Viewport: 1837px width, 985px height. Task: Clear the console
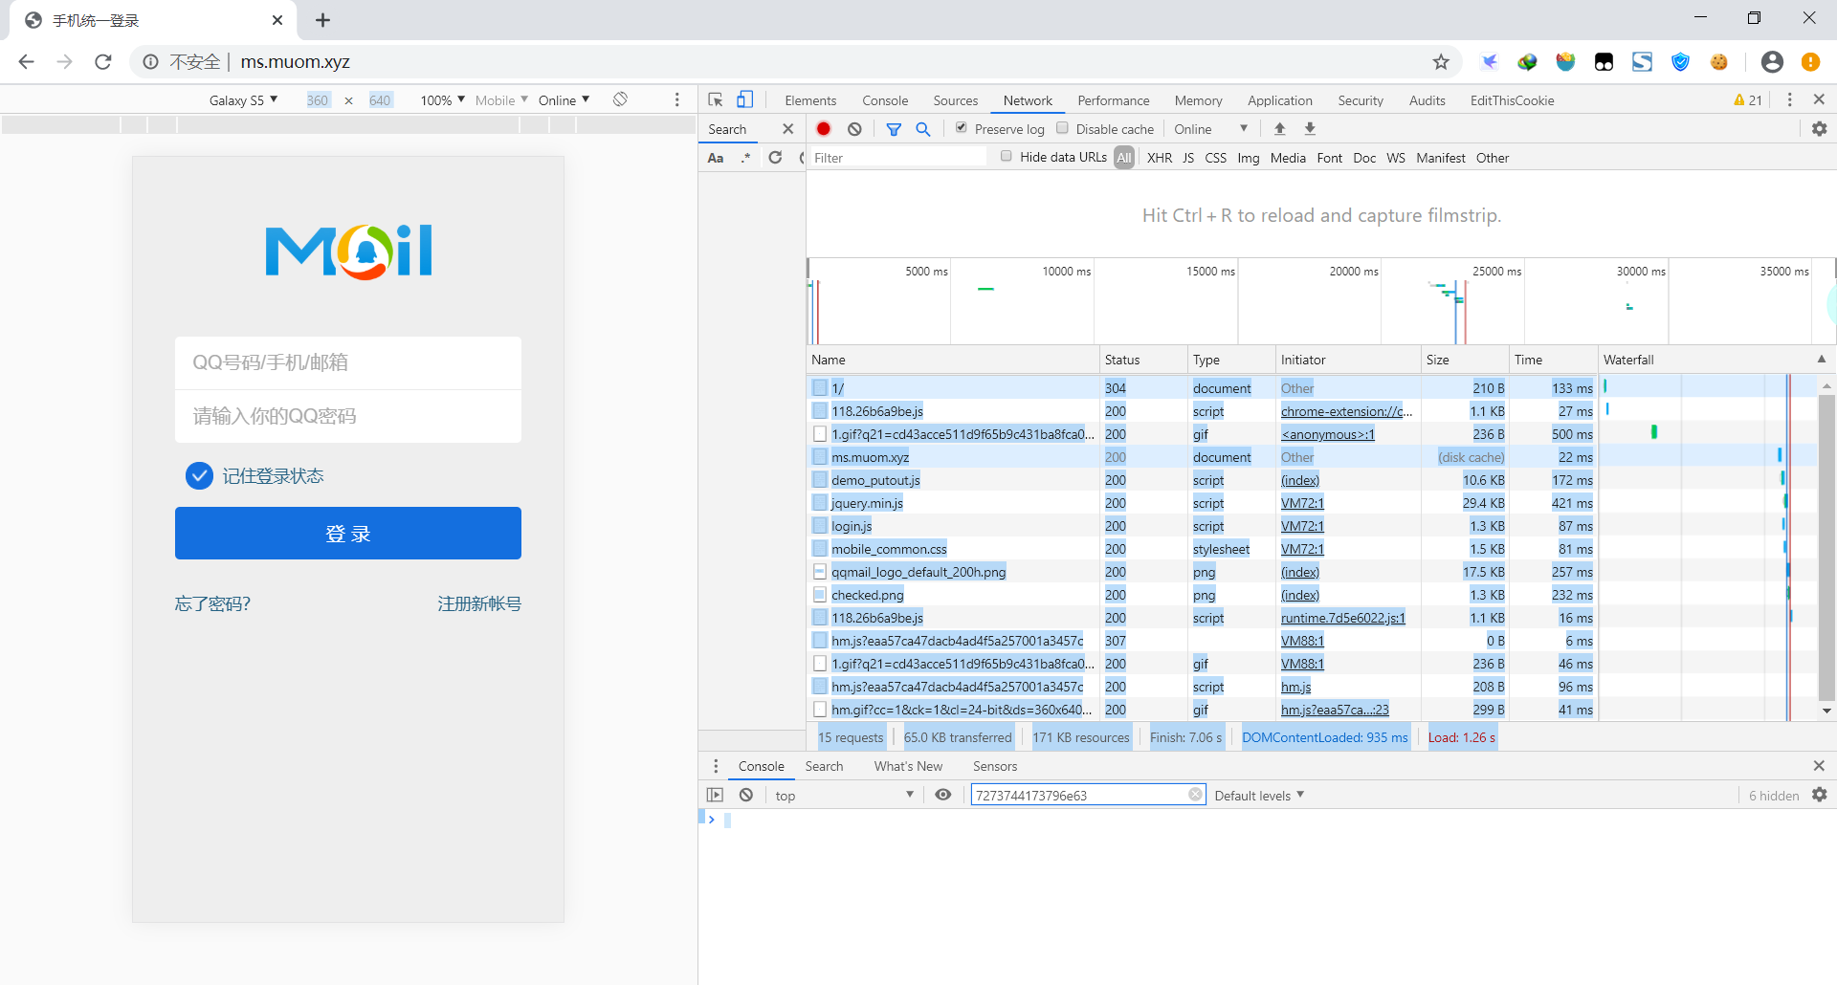746,795
